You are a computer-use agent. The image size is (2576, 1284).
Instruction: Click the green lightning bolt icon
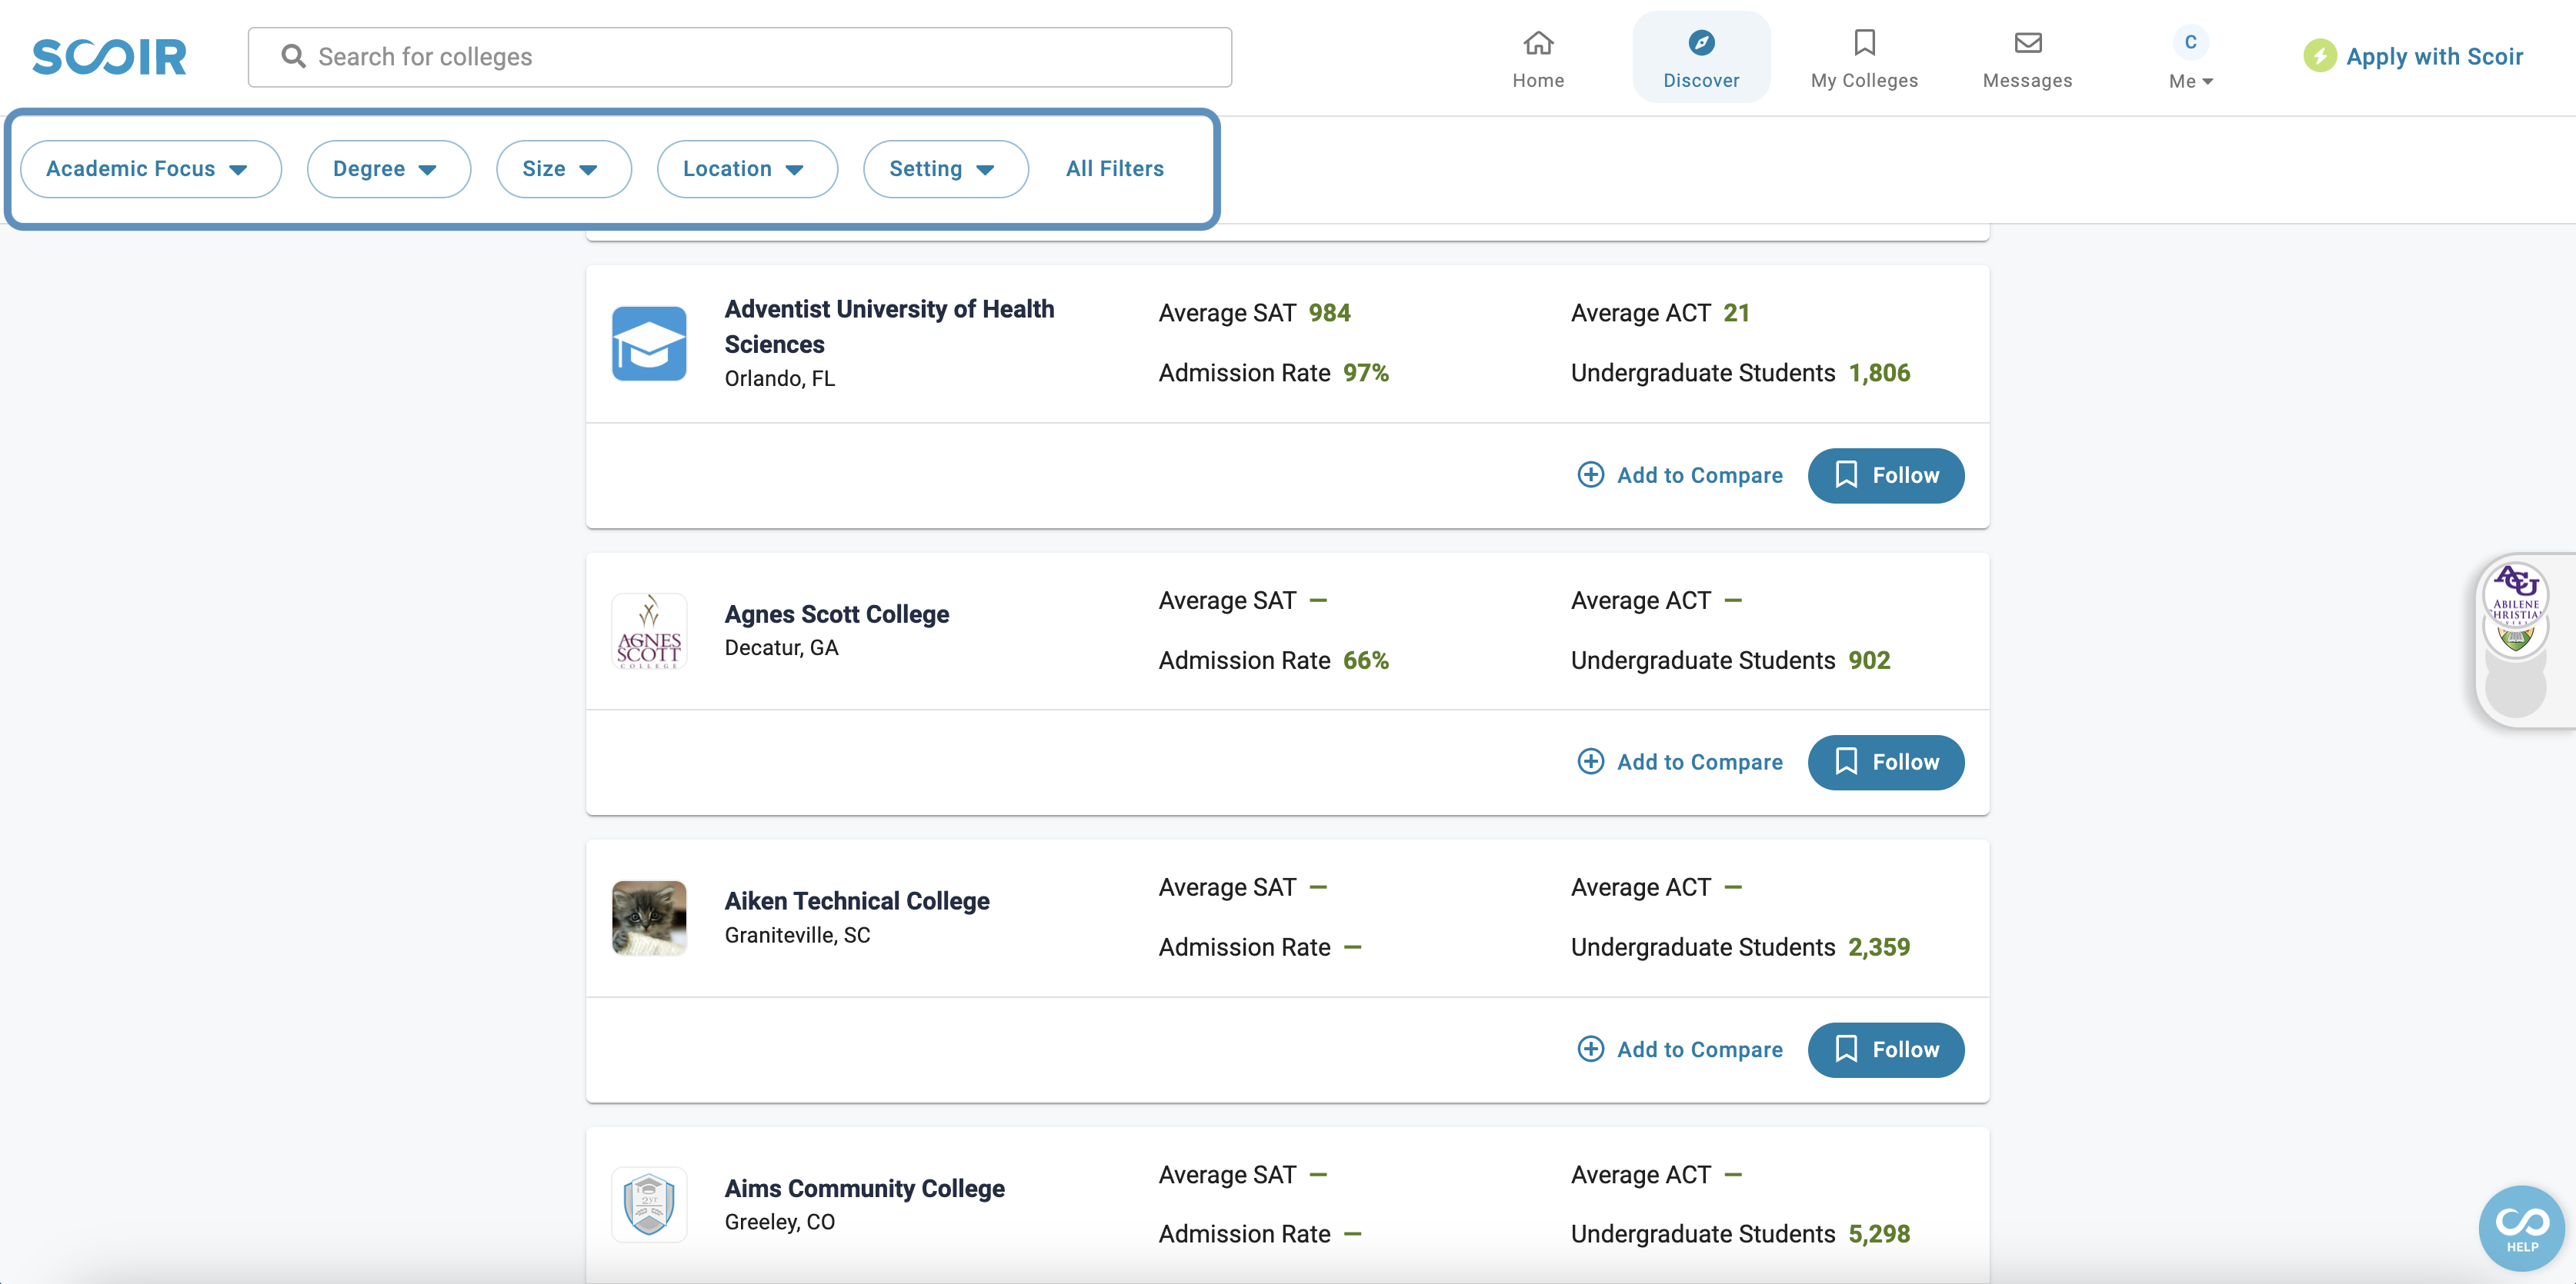pos(2319,56)
